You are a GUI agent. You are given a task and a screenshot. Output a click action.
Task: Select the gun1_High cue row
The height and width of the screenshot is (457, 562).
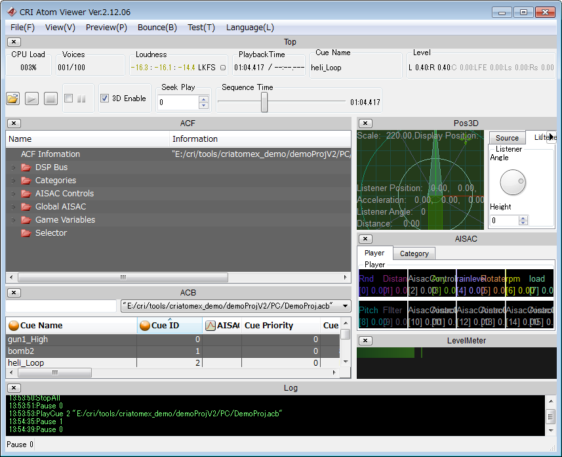click(172, 339)
